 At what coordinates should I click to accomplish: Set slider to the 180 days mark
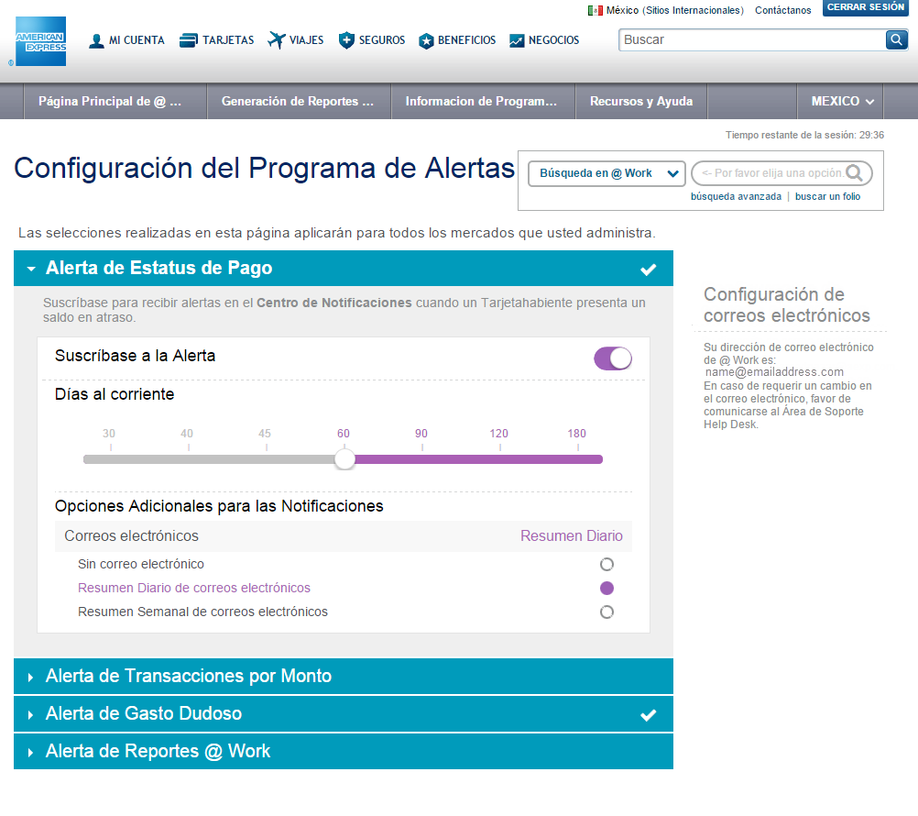click(x=578, y=459)
